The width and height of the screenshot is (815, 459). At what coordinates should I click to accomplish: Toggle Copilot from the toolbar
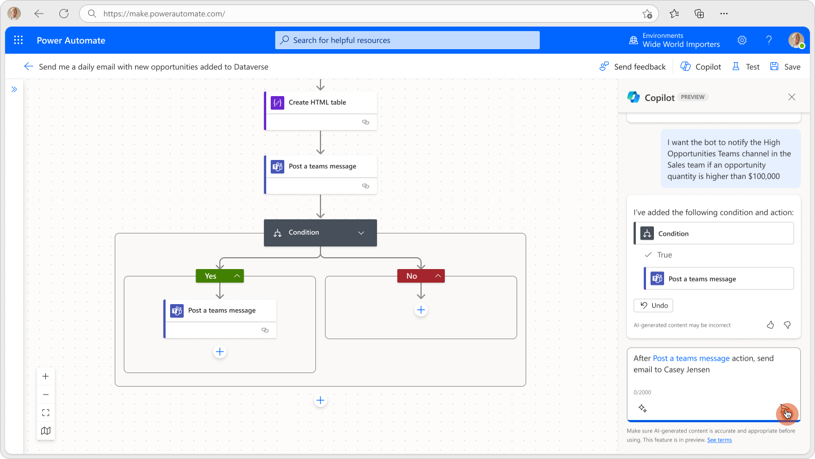coord(701,67)
